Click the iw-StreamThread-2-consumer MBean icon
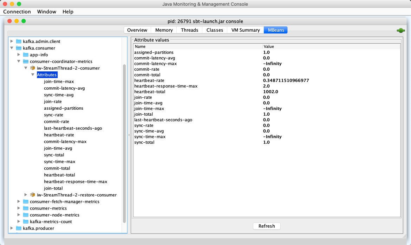 tap(33, 68)
